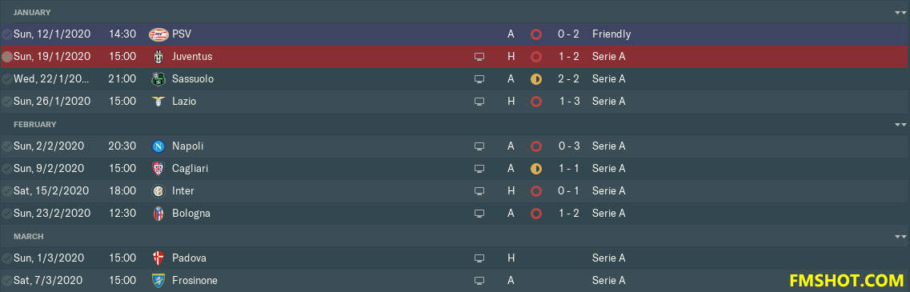Image resolution: width=910 pixels, height=292 pixels.
Task: Collapse the February section using its arrows
Action: (900, 124)
